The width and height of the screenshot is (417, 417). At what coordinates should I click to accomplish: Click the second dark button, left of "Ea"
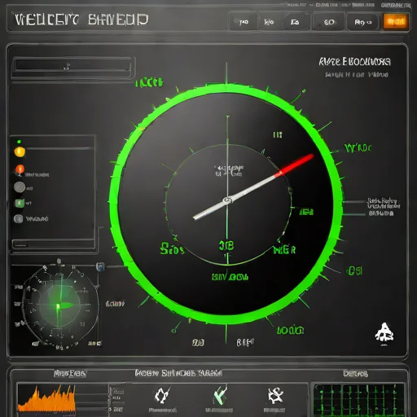click(269, 22)
